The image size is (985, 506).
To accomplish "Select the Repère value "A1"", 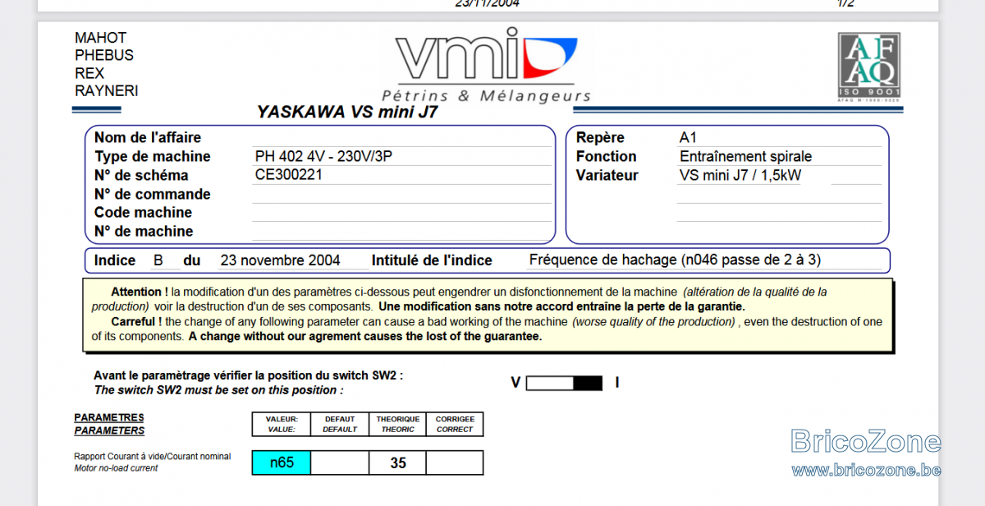I will point(688,138).
